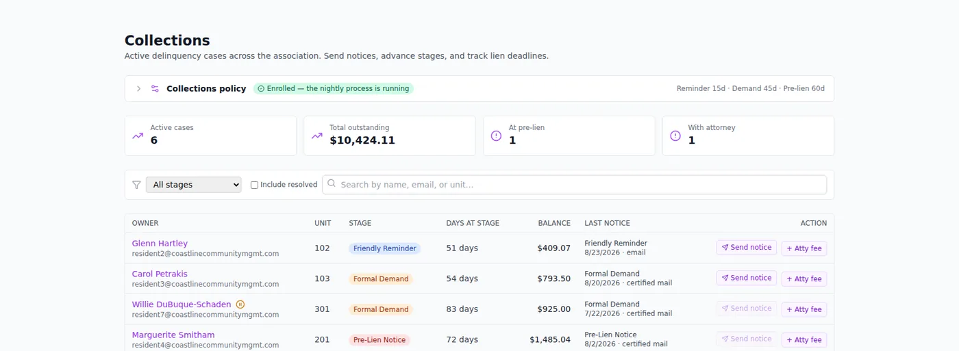Click the Collections policy title
The image size is (959, 351).
pyautogui.click(x=206, y=89)
